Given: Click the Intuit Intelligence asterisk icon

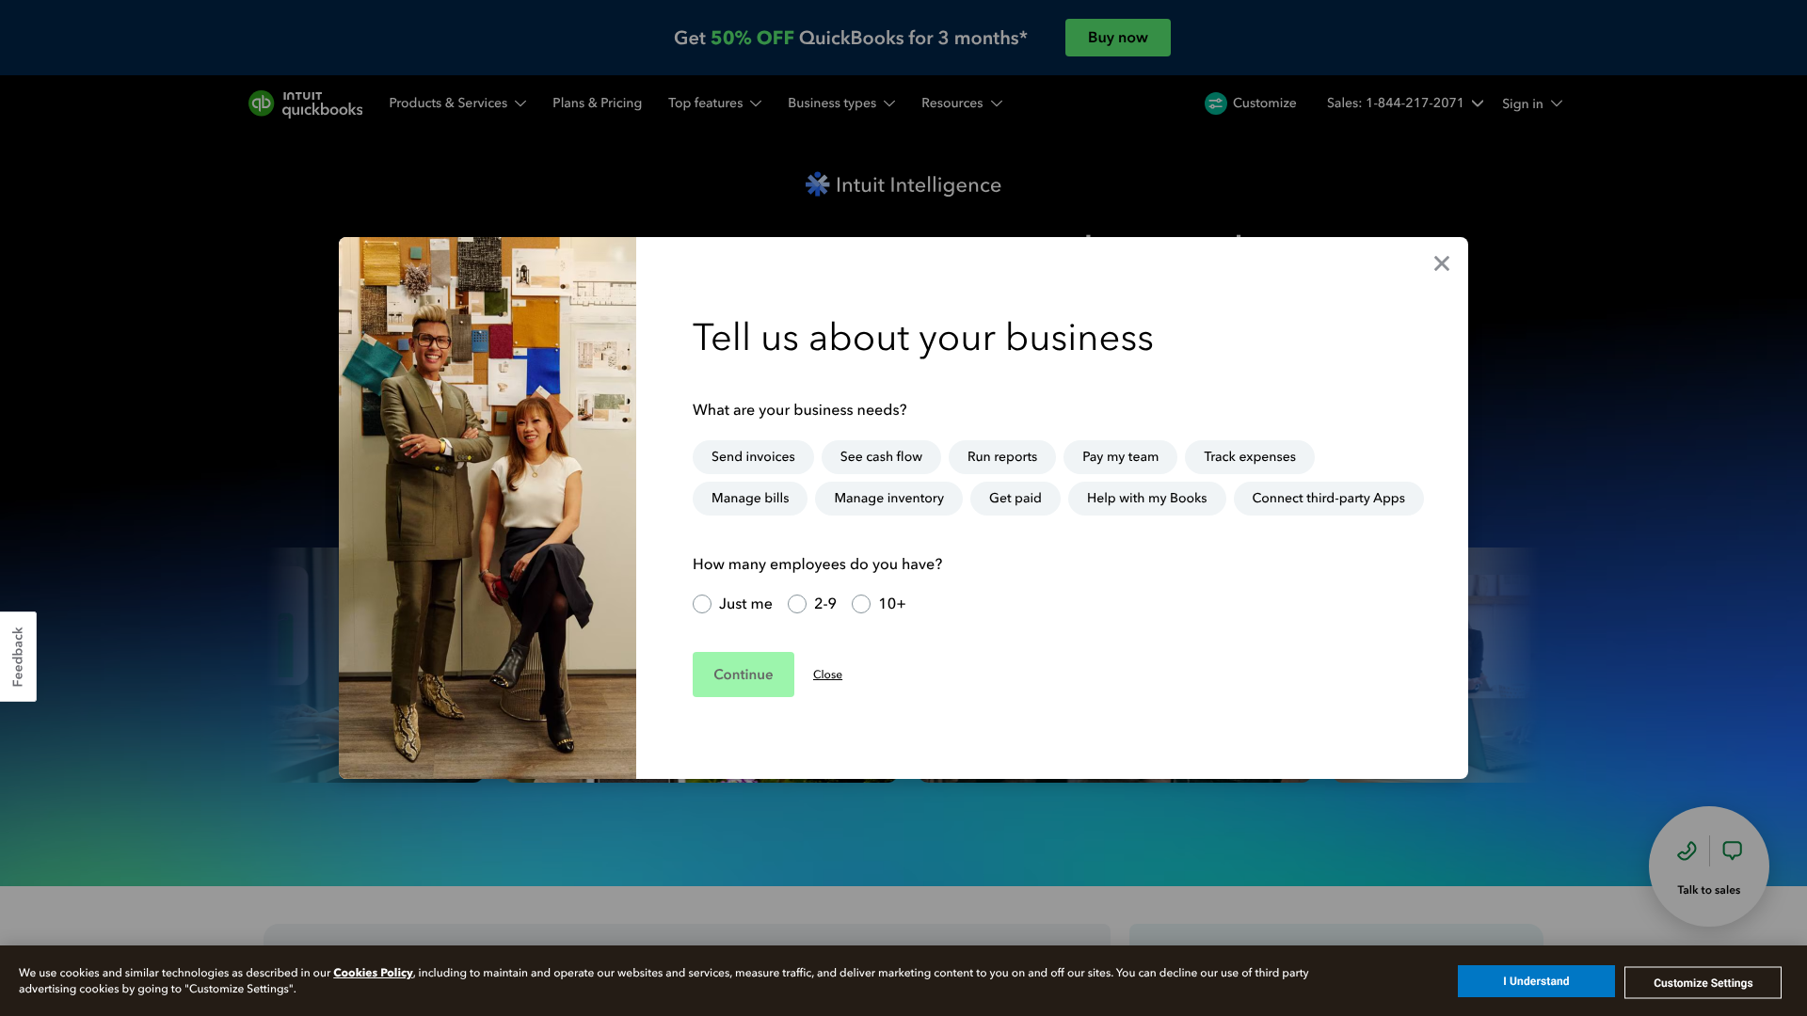Looking at the screenshot, I should [816, 184].
